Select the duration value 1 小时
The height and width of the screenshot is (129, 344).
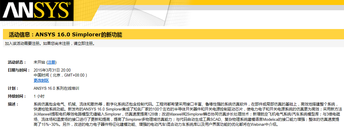[x=39, y=96]
